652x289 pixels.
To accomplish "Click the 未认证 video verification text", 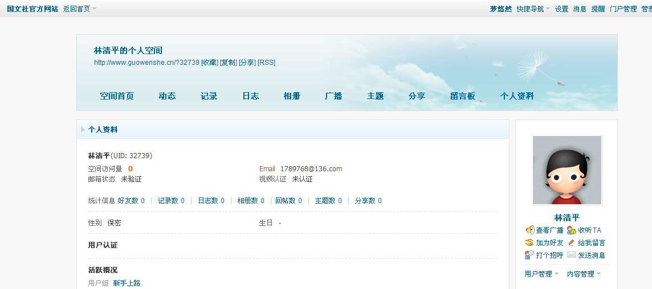I will tap(302, 179).
